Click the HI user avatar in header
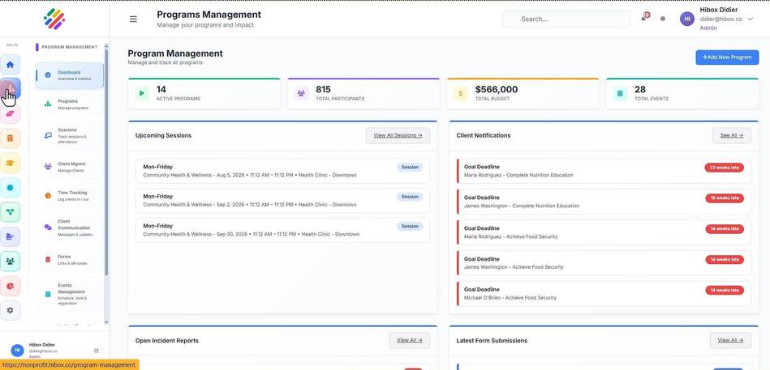 tap(687, 19)
